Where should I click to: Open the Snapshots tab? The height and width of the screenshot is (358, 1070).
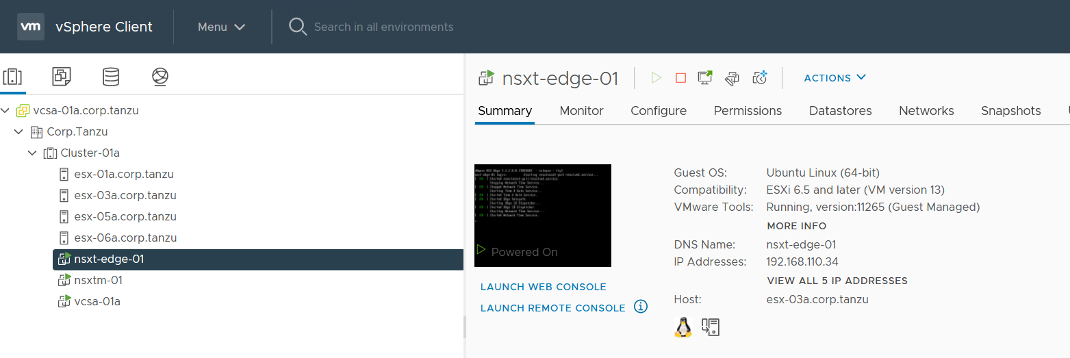tap(1011, 111)
